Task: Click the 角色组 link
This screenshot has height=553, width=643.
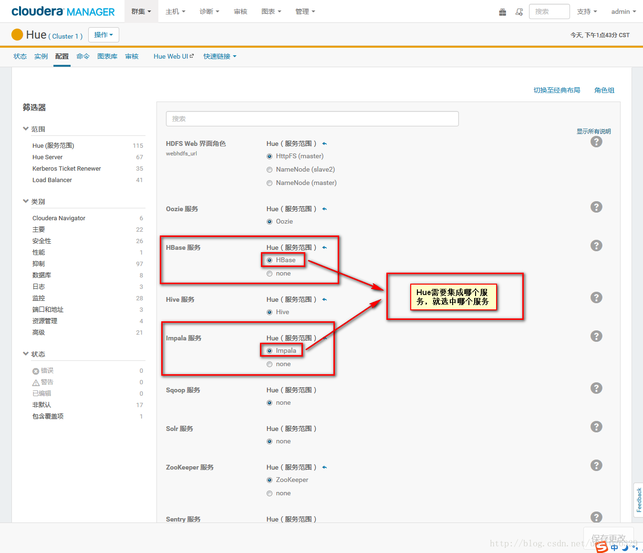Action: [604, 90]
